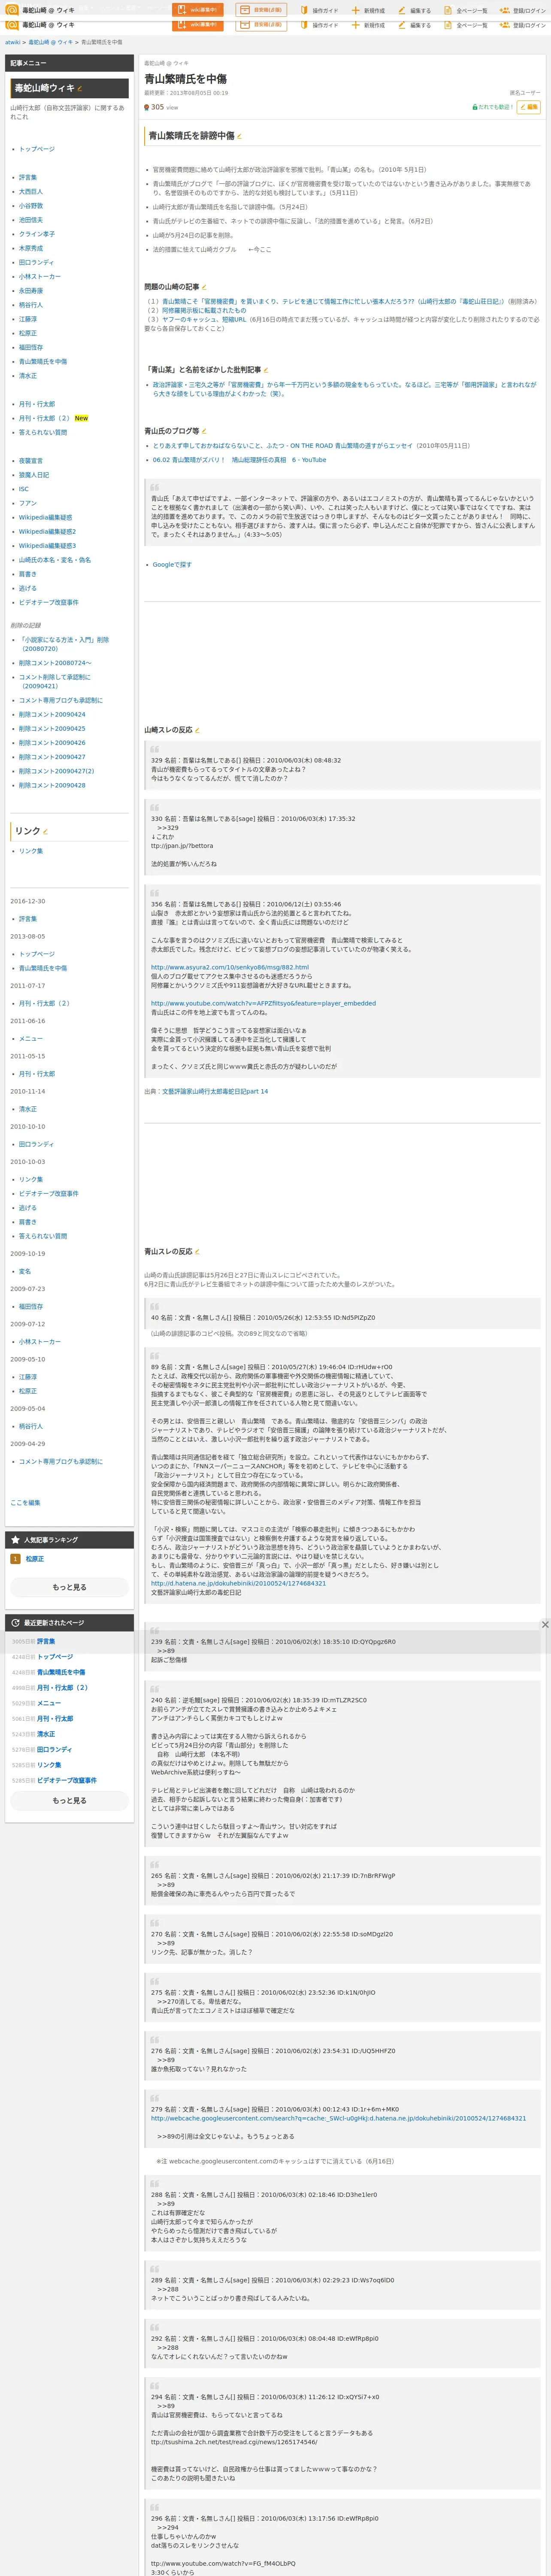Image resolution: width=551 pixels, height=2576 pixels.
Task: Open 小谷野敦 from the sidebar list
Action: (31, 206)
